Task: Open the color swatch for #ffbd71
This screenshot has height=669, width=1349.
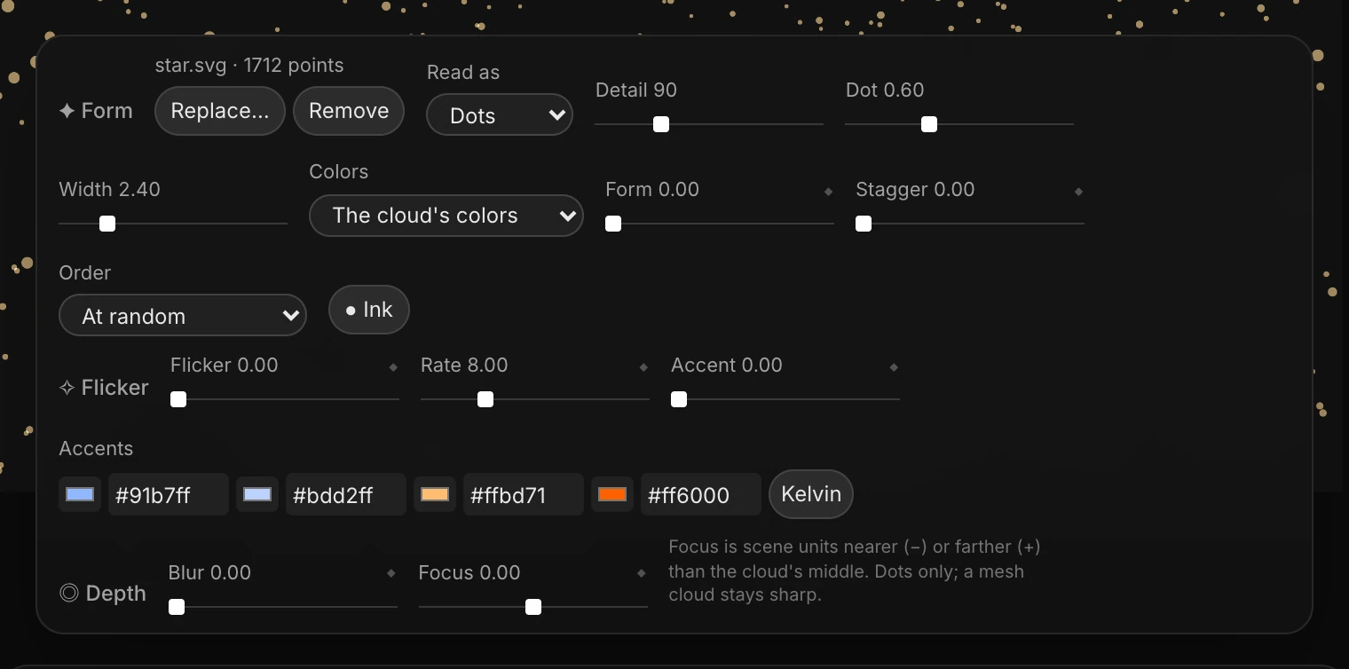Action: (x=435, y=495)
